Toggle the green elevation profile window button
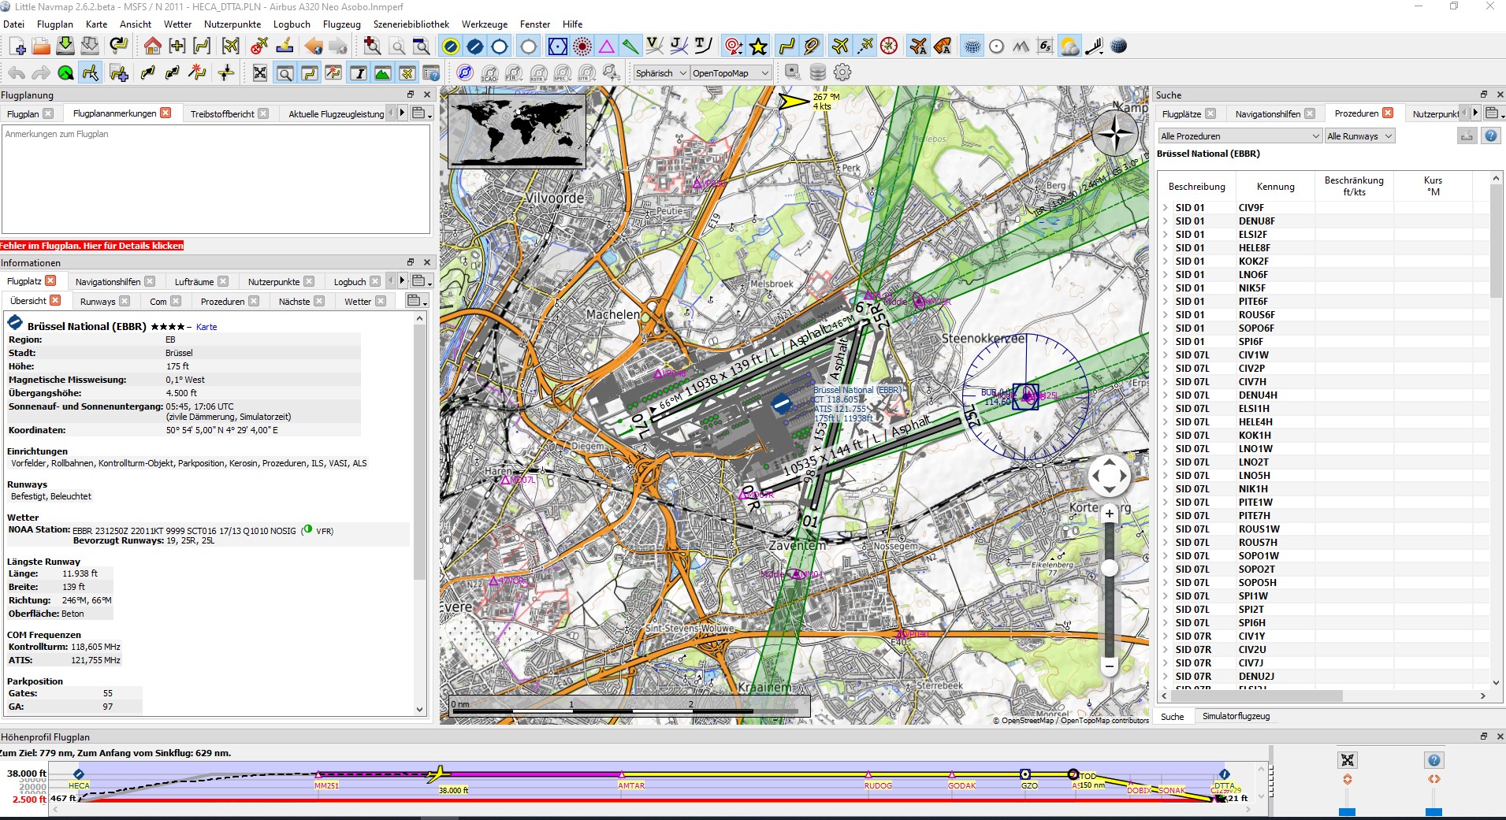 [x=382, y=73]
